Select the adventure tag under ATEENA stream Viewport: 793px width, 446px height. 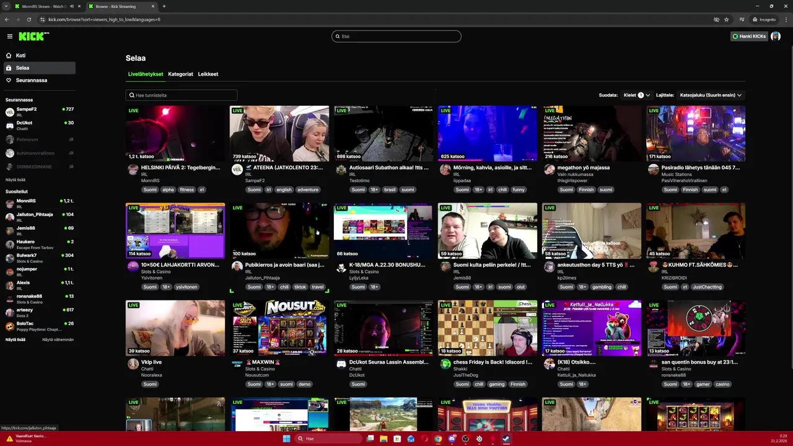[307, 190]
